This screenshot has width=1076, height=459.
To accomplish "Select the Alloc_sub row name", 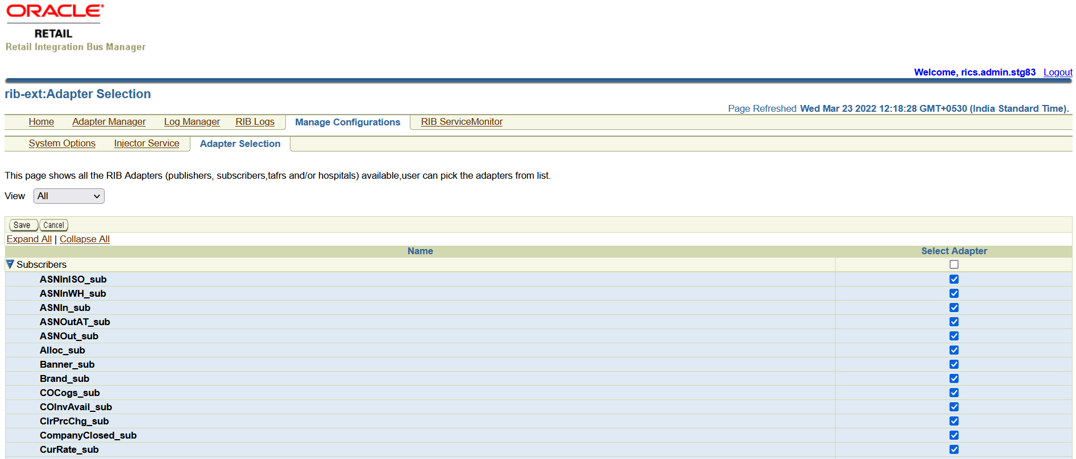I will click(63, 350).
